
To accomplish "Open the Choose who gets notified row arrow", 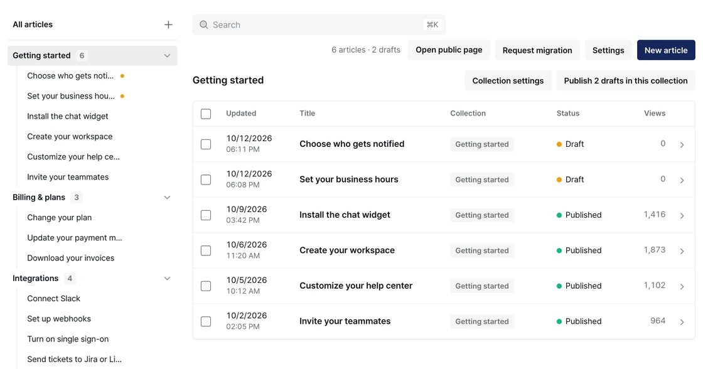I will [682, 144].
